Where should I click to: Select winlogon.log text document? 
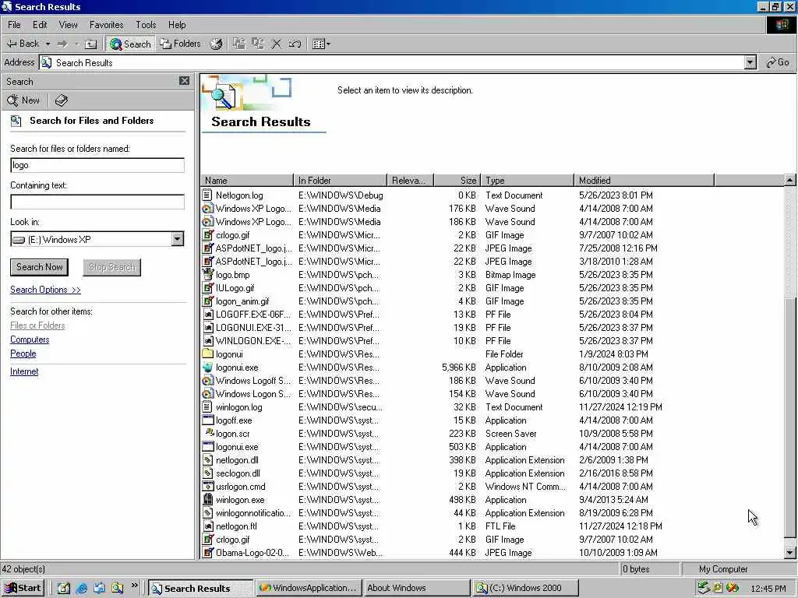coord(238,406)
